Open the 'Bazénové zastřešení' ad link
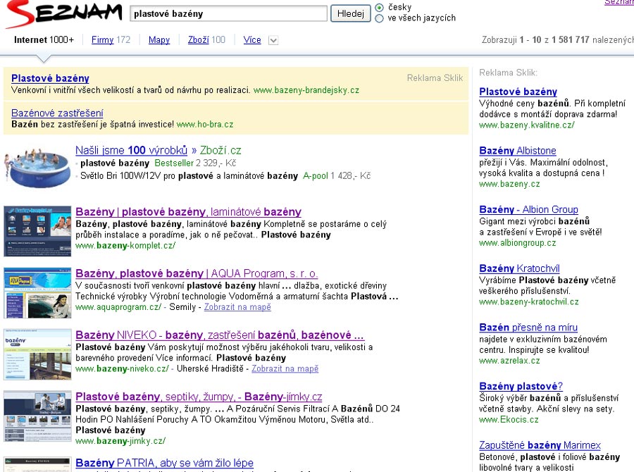634x472 pixels. 57,113
